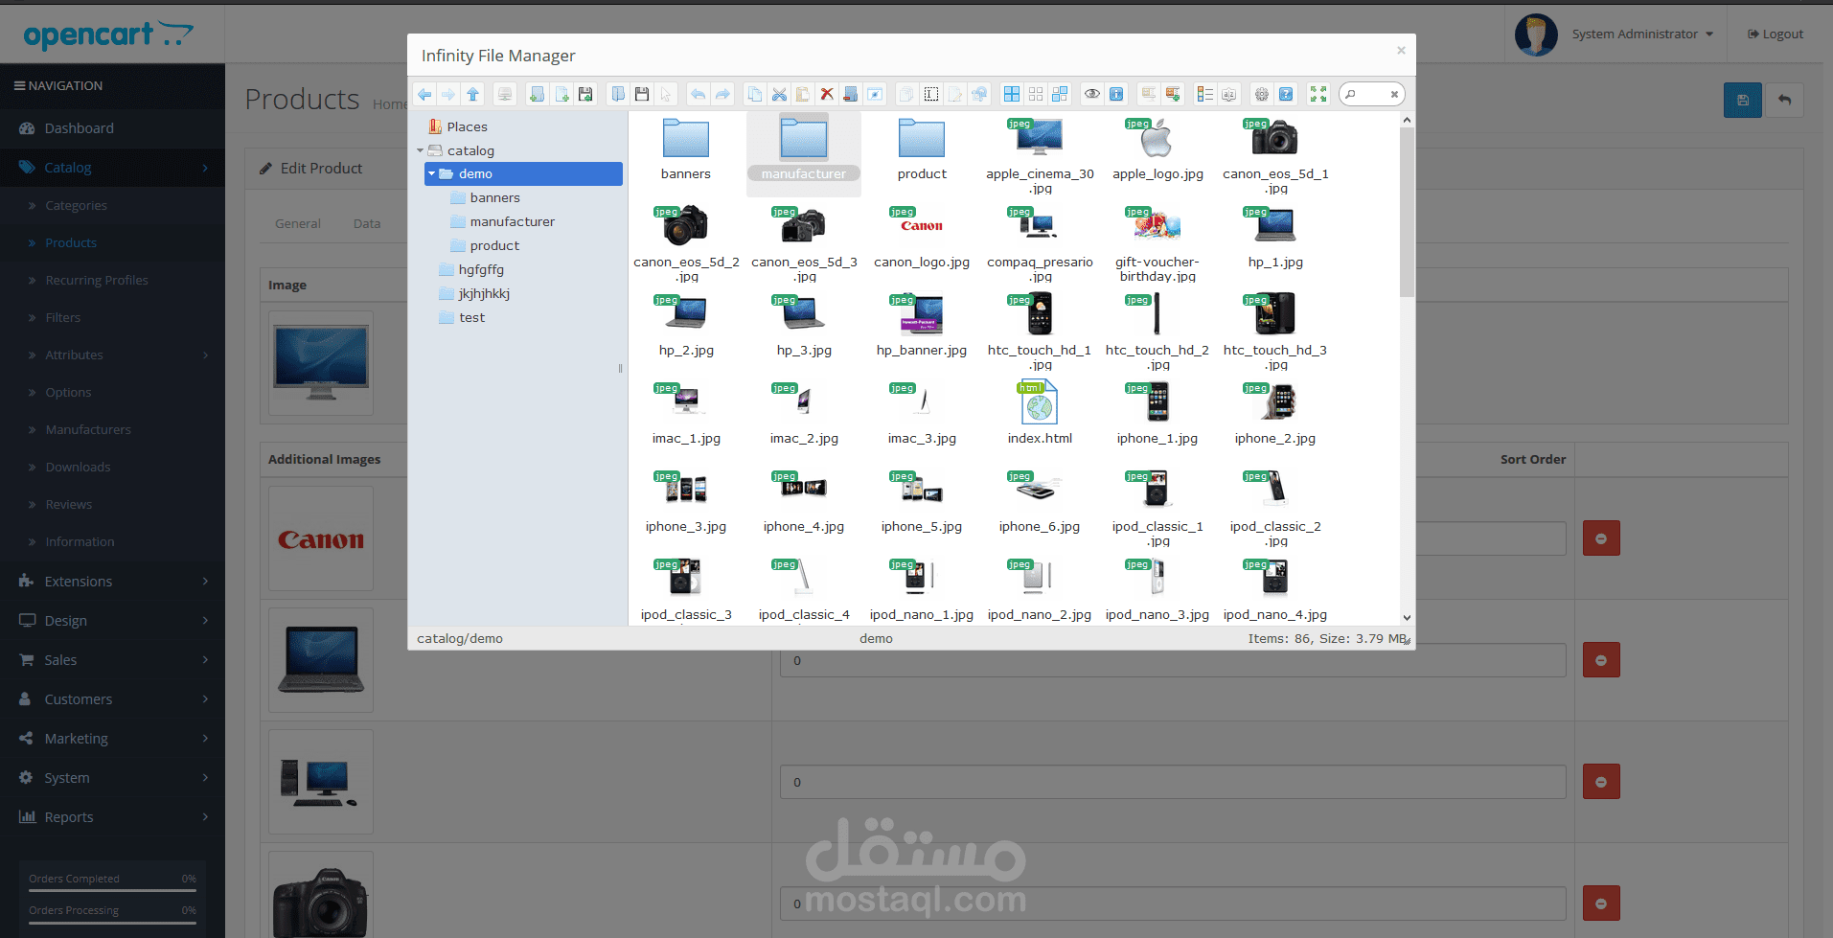Collapse the catalog tree node arrow

click(x=420, y=150)
